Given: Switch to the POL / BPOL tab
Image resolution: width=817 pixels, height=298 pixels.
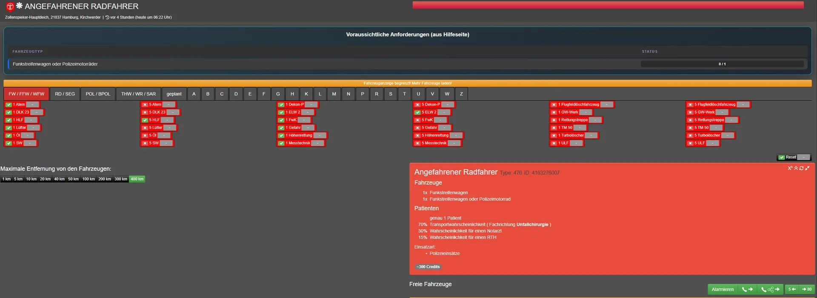Looking at the screenshot, I should (x=98, y=94).
